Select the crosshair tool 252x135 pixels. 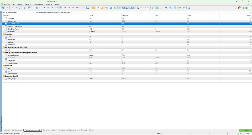click(x=7, y=8)
